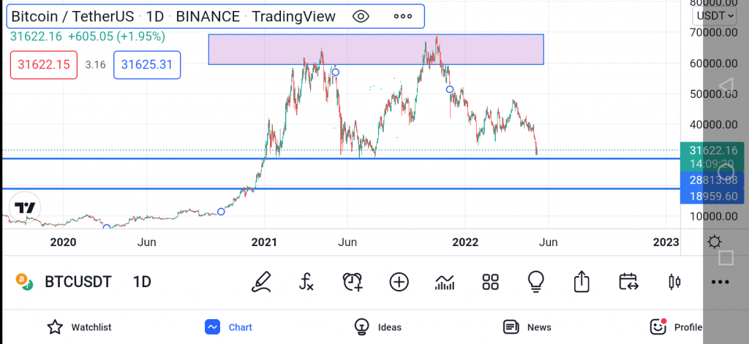The width and height of the screenshot is (749, 344).
Task: Expand the legend three-dots menu
Action: (x=403, y=16)
